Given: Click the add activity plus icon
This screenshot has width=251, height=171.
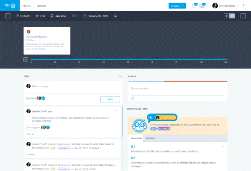Looking at the screenshot, I should (26, 60).
